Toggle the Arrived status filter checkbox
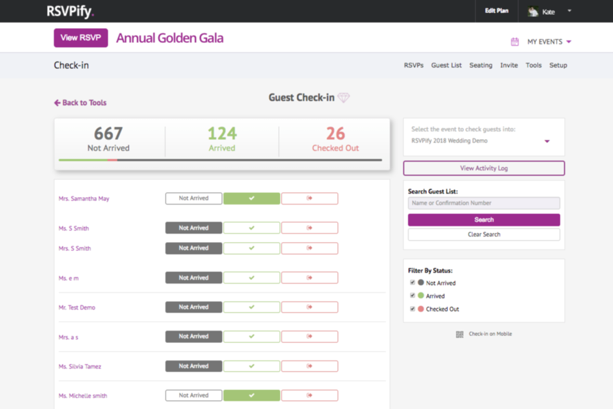This screenshot has width=613, height=409. 413,295
